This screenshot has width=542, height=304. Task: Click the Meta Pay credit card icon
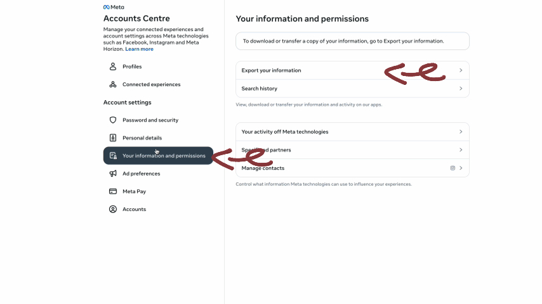tap(113, 191)
